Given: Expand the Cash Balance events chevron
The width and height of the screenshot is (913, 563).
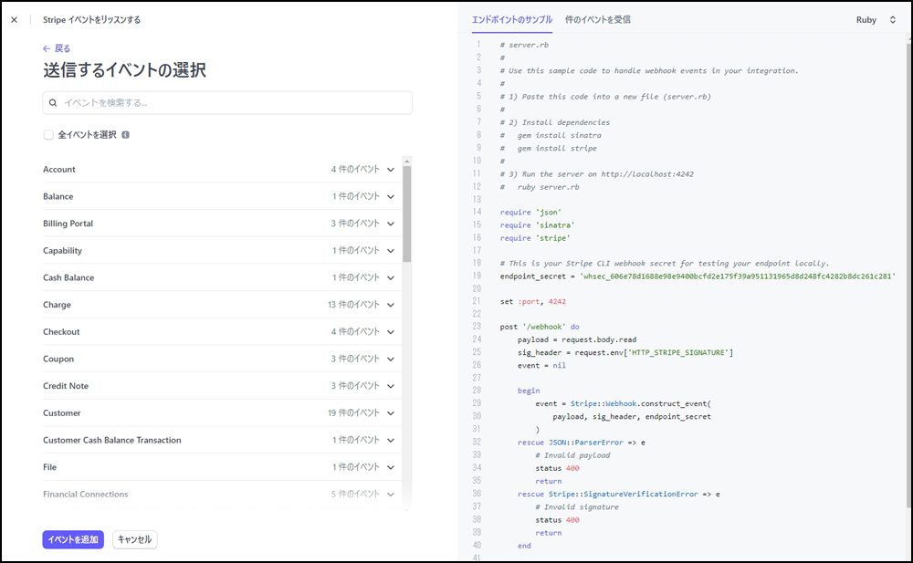Looking at the screenshot, I should 391,277.
